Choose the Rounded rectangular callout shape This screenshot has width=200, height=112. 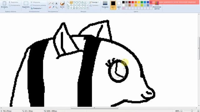[79, 8]
